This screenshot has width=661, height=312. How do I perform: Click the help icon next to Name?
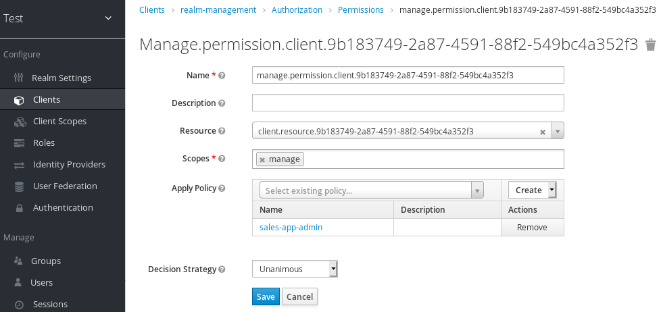(222, 76)
